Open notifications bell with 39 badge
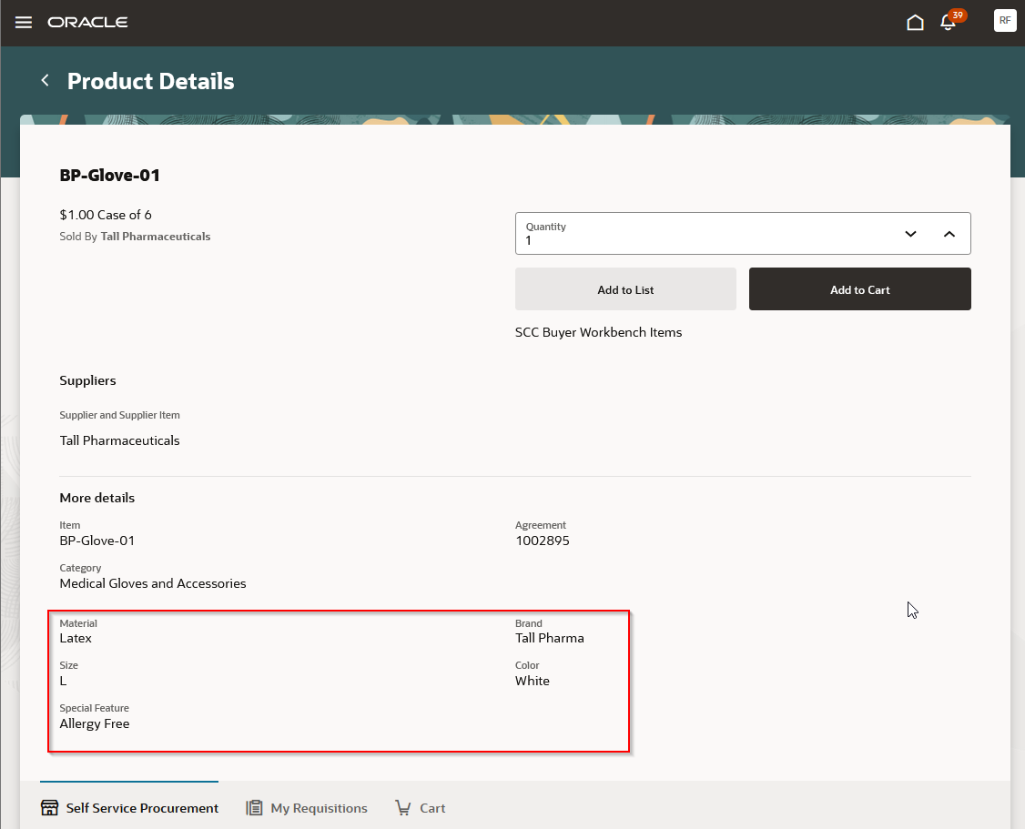 pyautogui.click(x=949, y=22)
